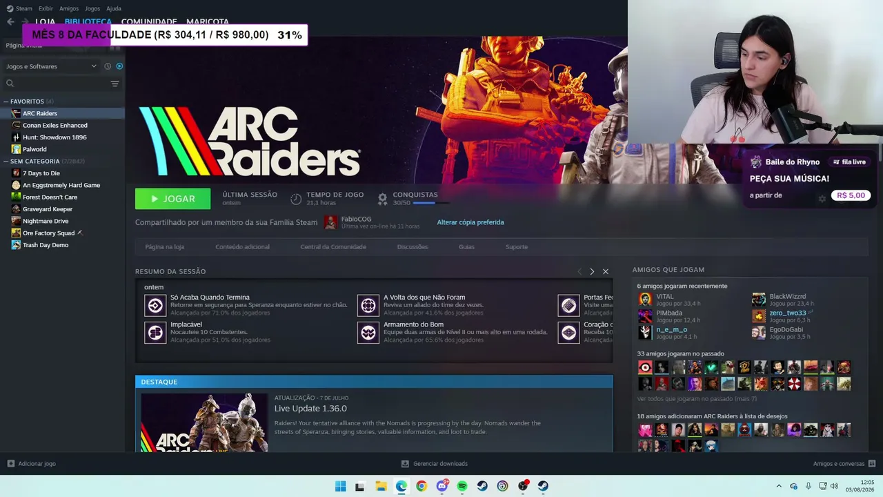Open Amigos e conversas
This screenshot has width=883, height=497.
click(844, 464)
